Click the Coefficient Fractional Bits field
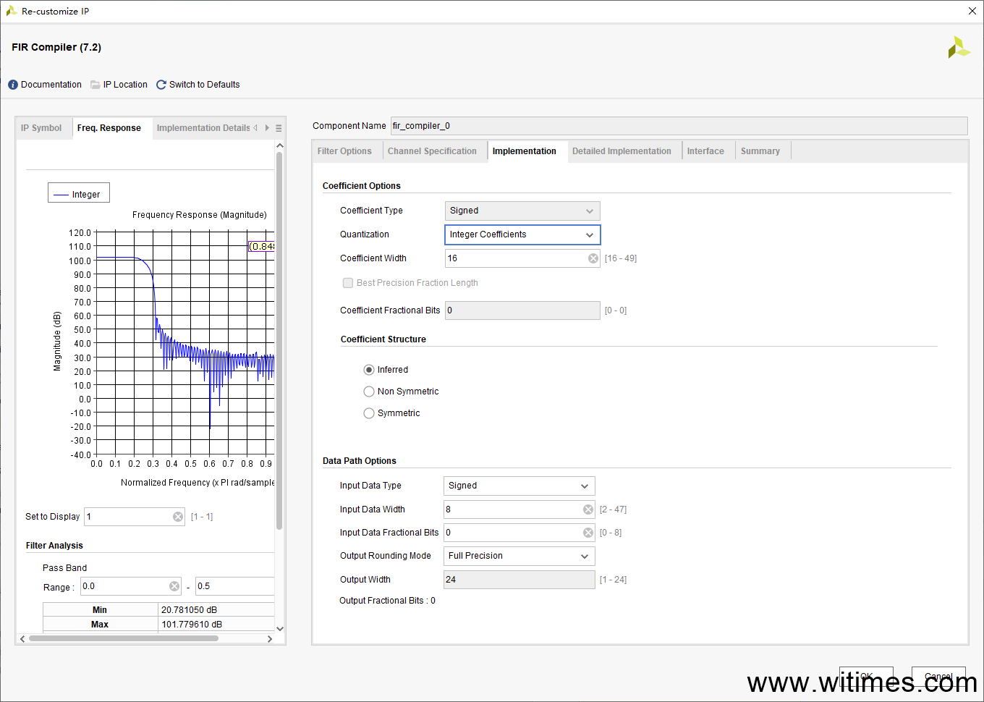The image size is (984, 702). click(522, 310)
